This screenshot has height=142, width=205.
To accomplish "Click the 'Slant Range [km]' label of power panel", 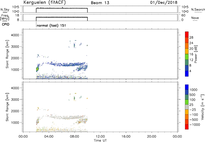I will point(7,54).
